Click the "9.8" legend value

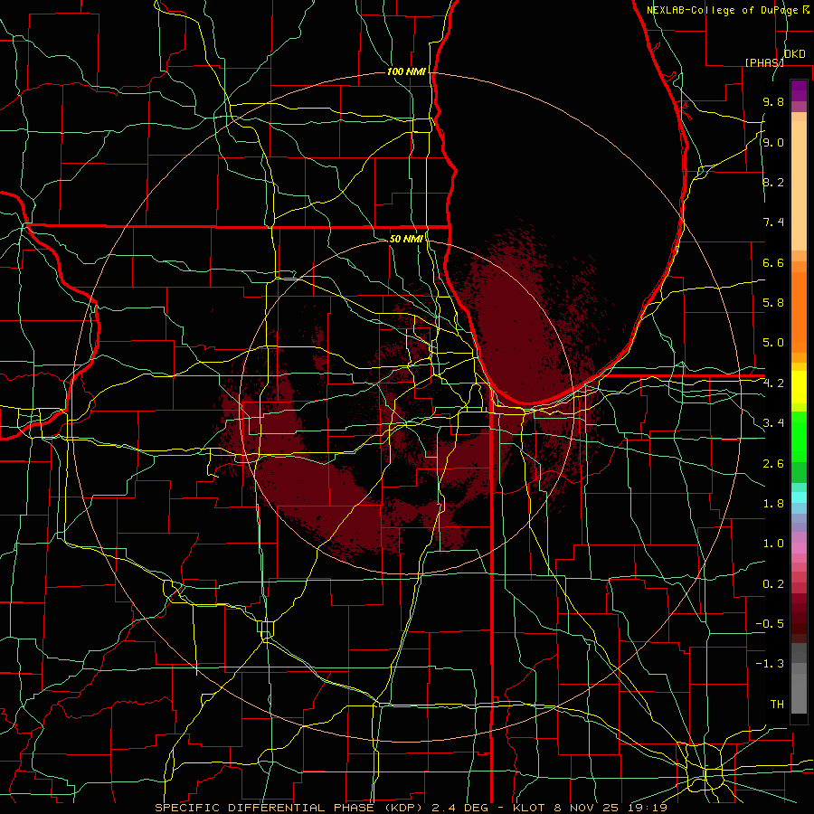click(773, 101)
